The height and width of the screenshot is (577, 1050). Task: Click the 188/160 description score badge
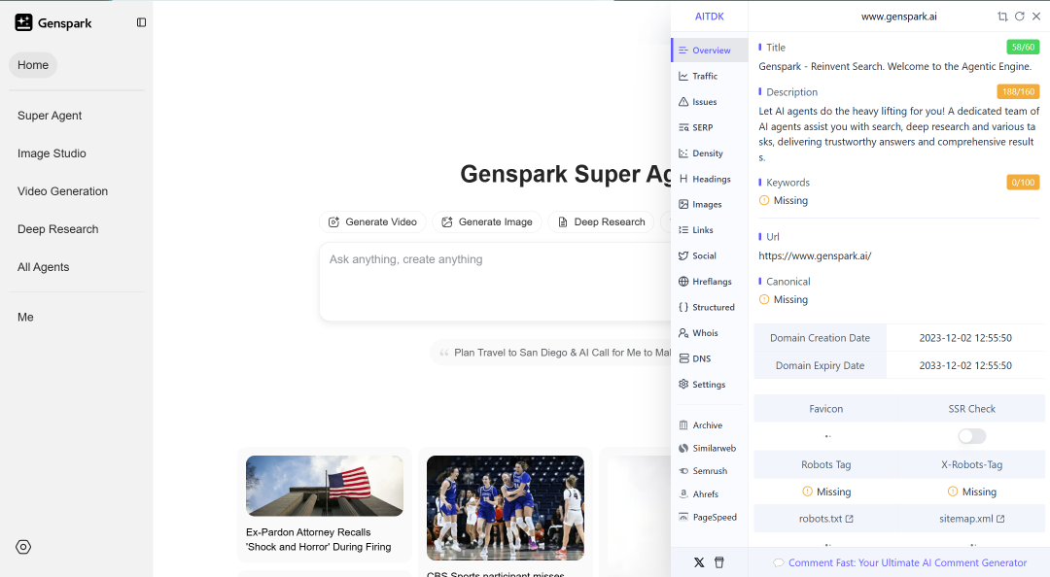[1018, 91]
